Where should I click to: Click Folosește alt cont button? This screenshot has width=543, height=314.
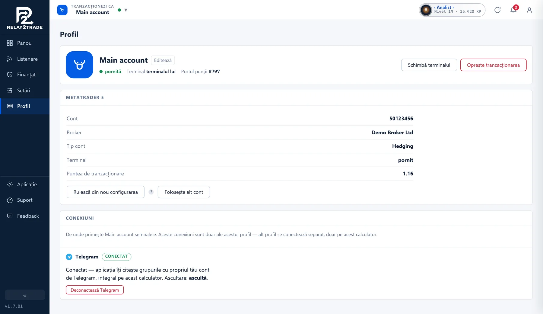tap(184, 192)
